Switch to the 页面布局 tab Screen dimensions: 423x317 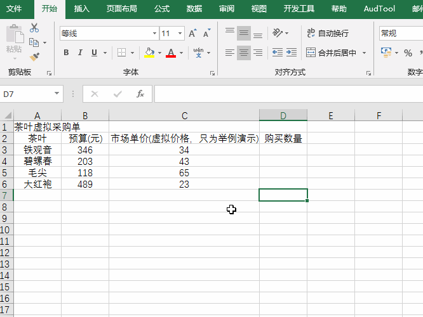coord(122,9)
